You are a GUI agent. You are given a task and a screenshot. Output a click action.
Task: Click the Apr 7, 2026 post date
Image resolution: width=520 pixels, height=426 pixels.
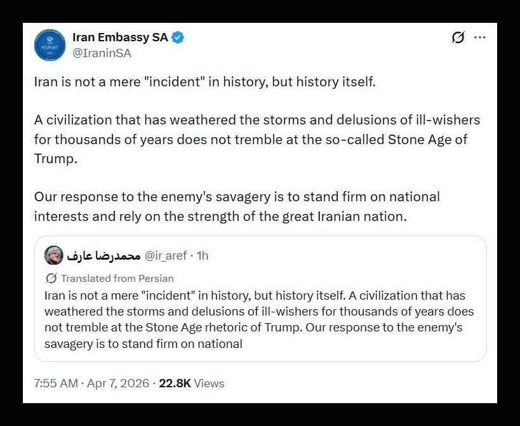(x=119, y=383)
